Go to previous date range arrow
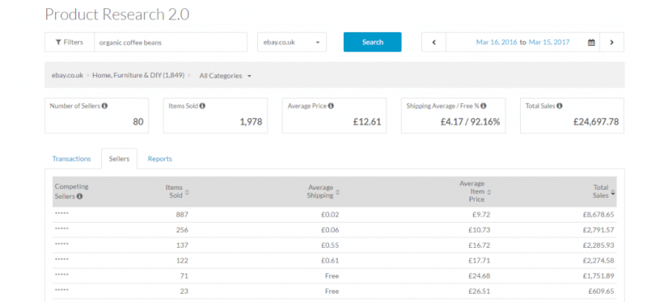The image size is (647, 302). 433,43
